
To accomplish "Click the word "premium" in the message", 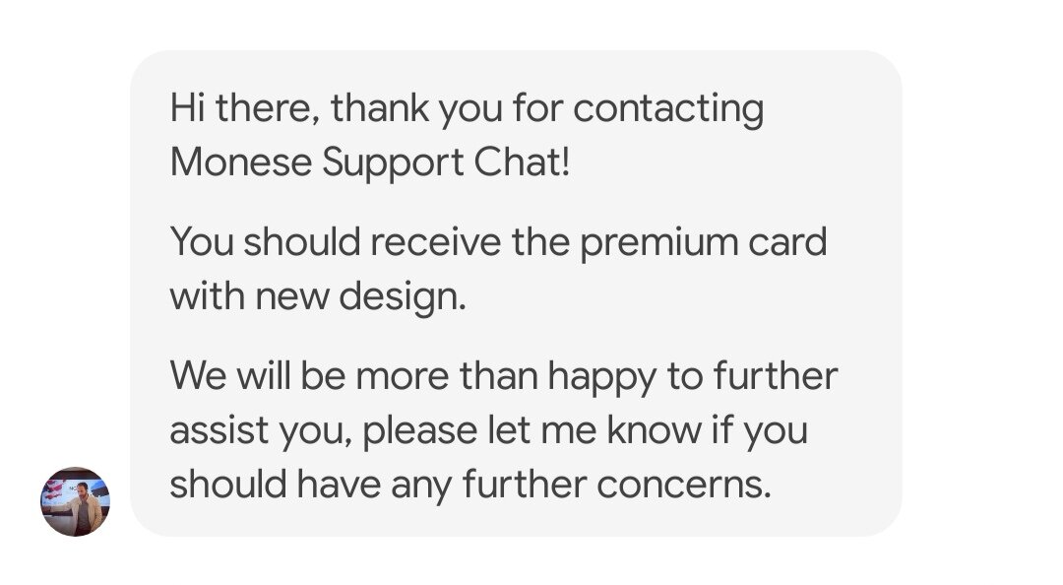I will (x=658, y=243).
